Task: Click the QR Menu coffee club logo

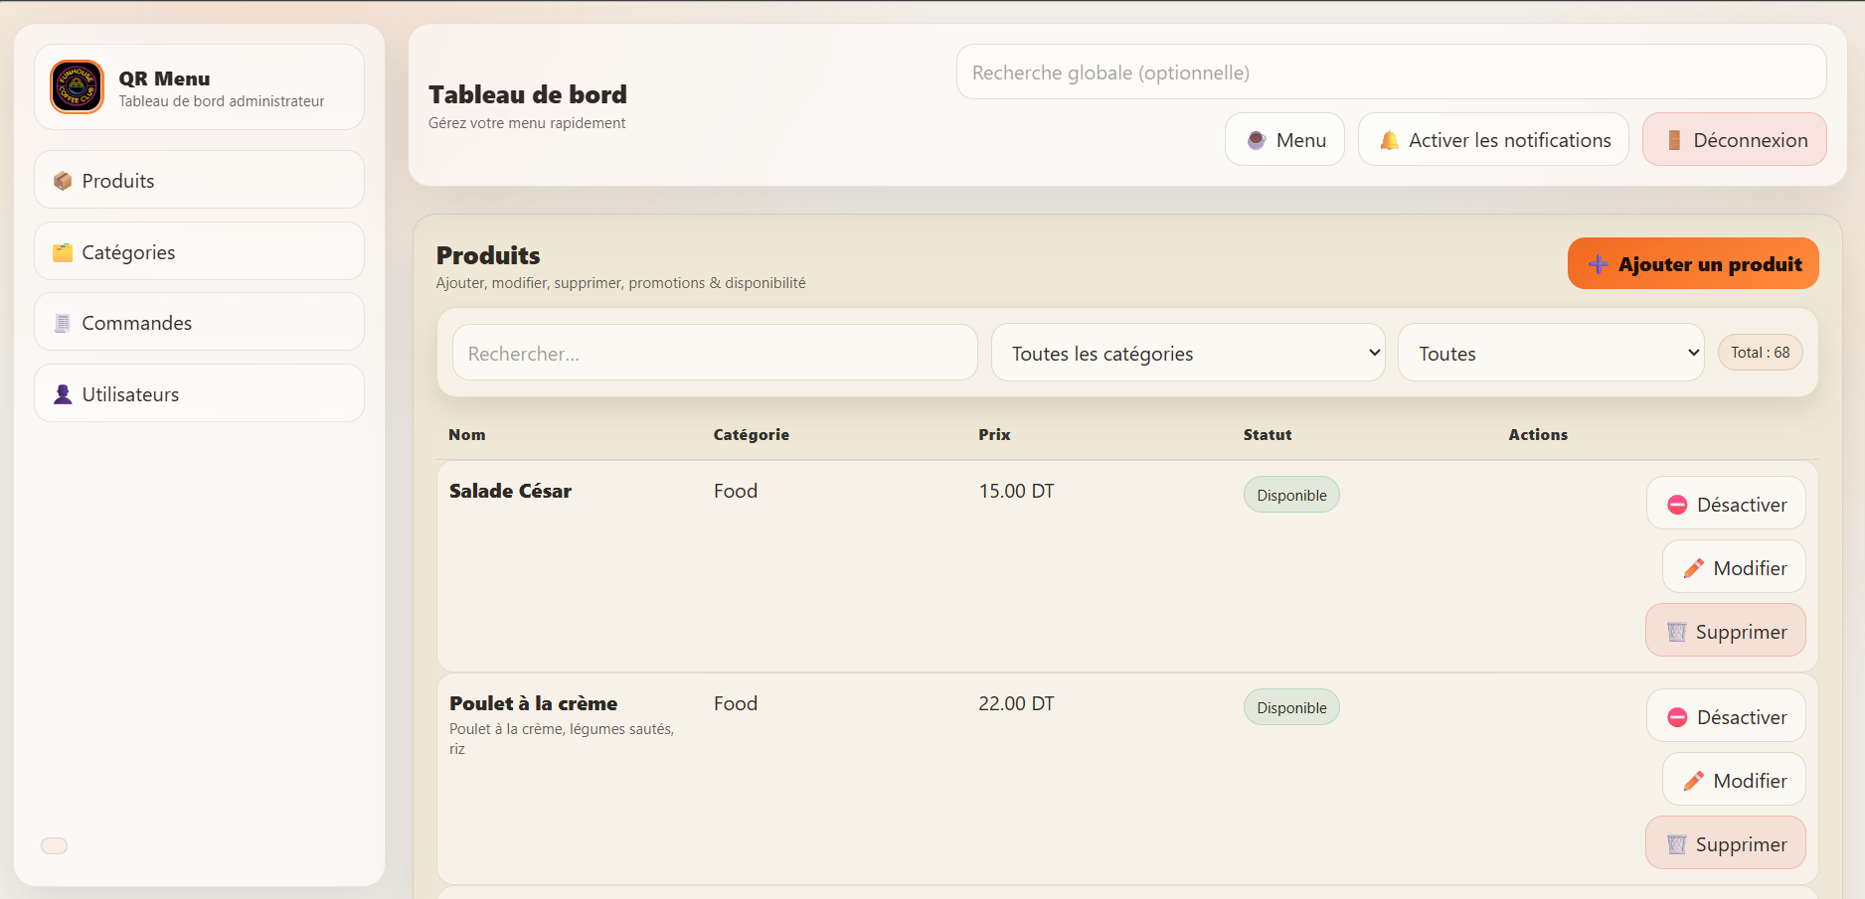Action: pyautogui.click(x=77, y=86)
